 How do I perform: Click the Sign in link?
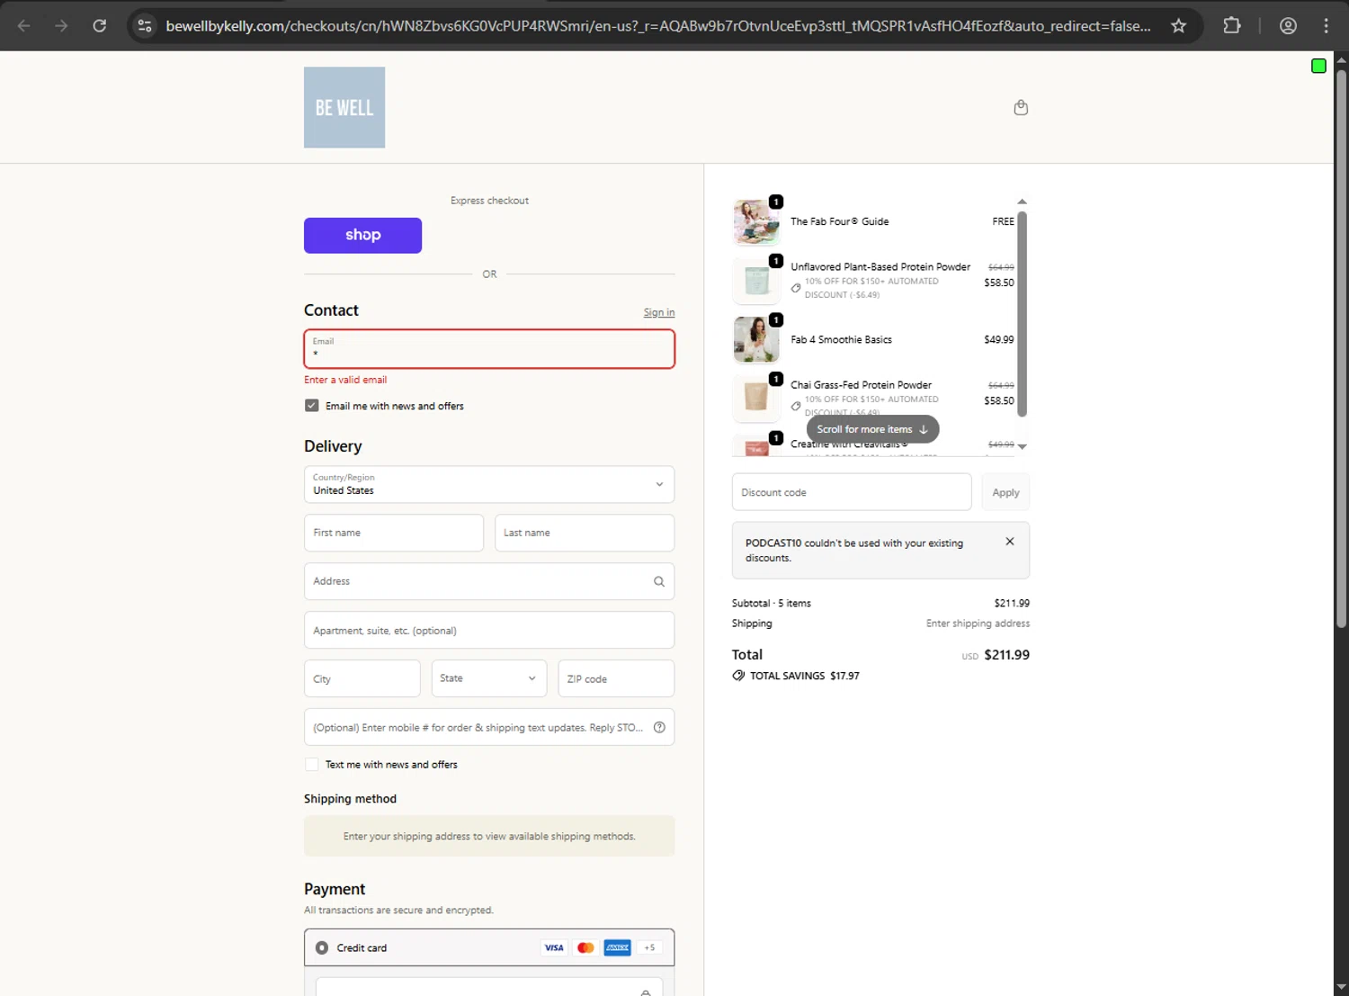(659, 312)
